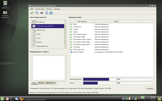Click the font-adobe-utopia-100dpi package name
162x101 pixels.
(x=82, y=39)
